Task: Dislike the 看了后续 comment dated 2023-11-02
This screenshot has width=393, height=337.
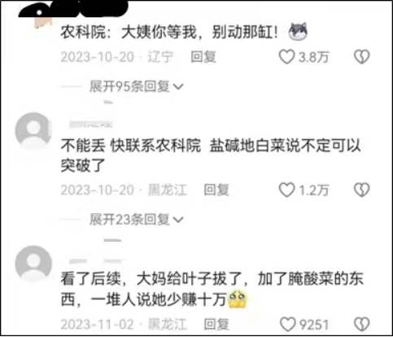Action: point(362,324)
